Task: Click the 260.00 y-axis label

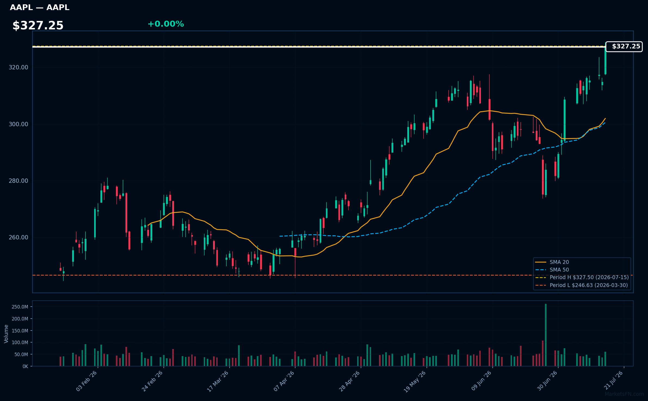Action: pos(18,237)
